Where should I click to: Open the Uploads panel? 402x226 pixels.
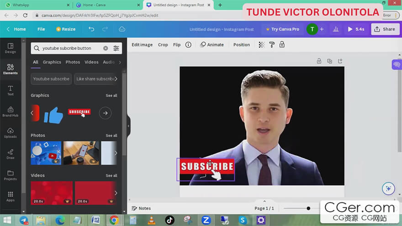click(x=10, y=133)
